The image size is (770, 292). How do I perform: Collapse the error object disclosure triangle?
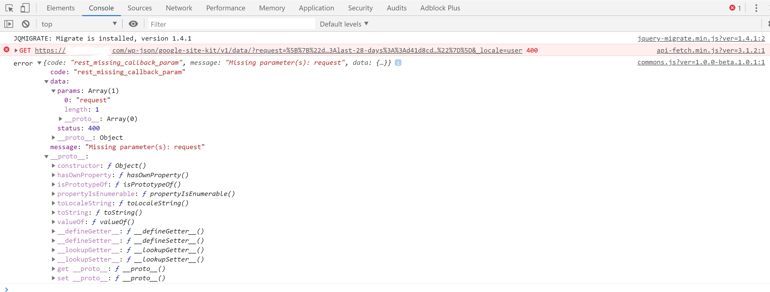tap(39, 63)
